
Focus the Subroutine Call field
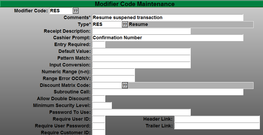tap(168, 92)
